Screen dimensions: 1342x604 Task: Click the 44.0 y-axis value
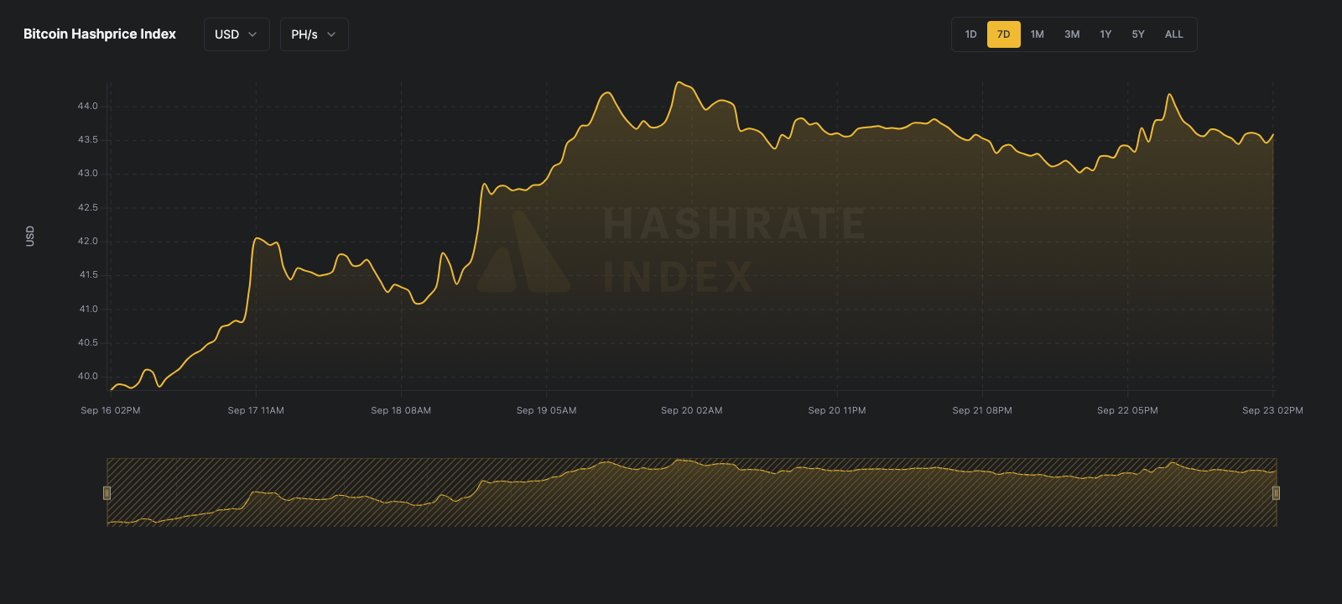(x=88, y=107)
